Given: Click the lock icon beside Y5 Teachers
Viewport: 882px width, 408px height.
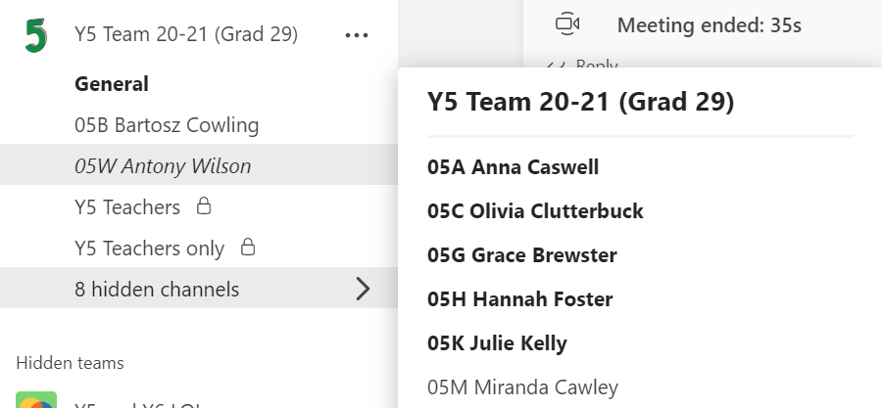Looking at the screenshot, I should pos(204,206).
